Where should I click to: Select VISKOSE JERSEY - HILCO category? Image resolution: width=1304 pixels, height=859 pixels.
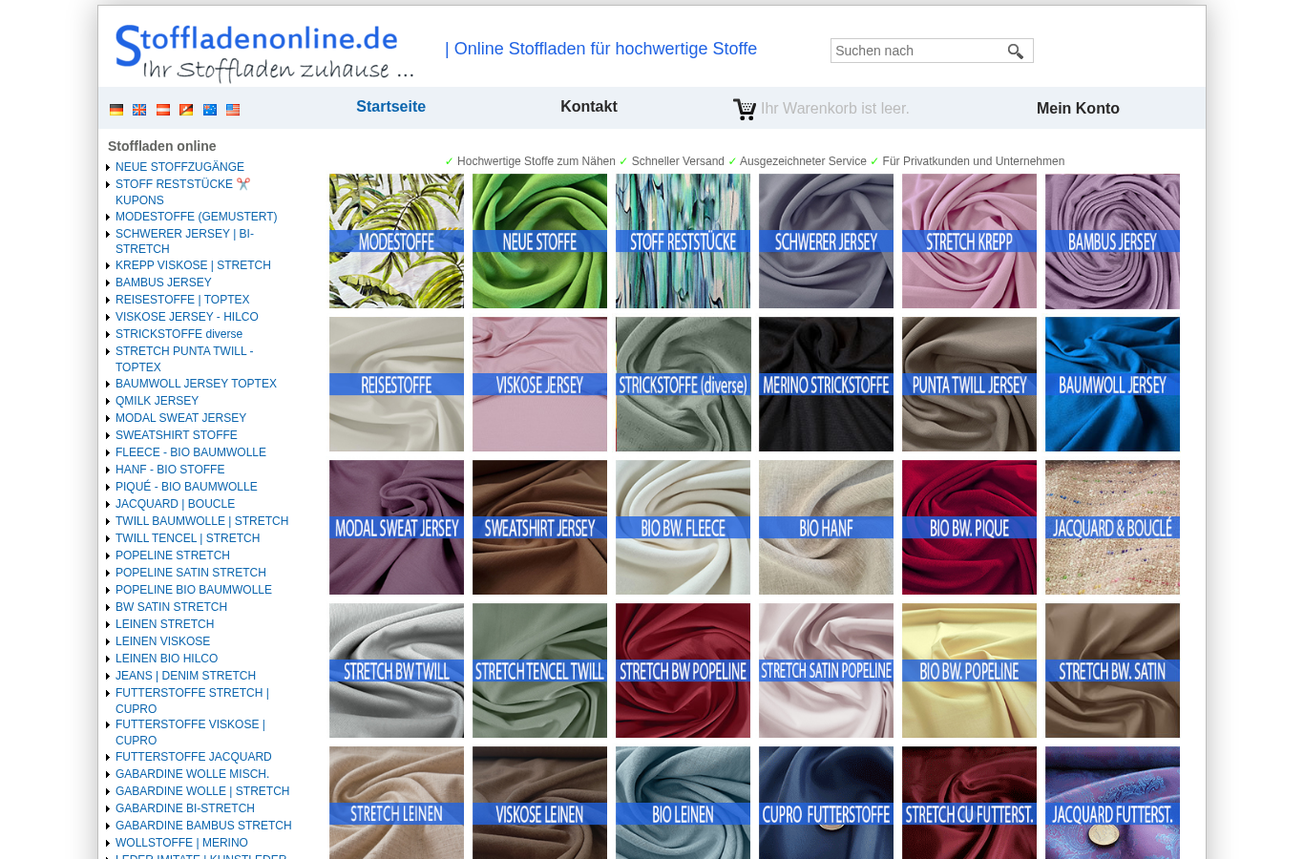click(187, 317)
